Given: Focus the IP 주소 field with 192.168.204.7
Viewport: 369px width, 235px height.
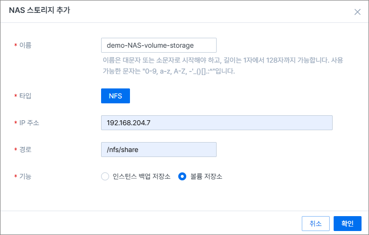Looking at the screenshot, I should [216, 123].
